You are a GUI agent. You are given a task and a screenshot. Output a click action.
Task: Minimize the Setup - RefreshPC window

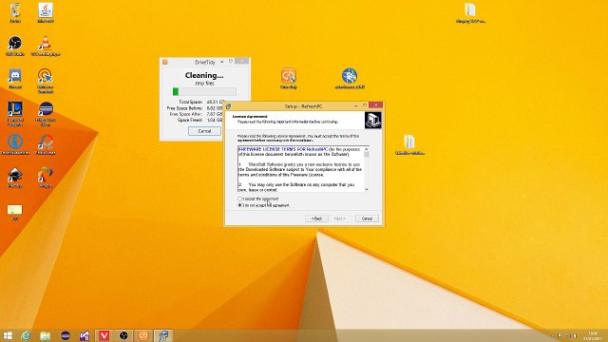355,105
